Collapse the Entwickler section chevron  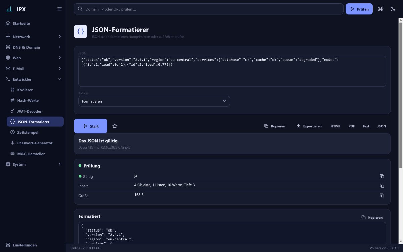[x=60, y=79]
